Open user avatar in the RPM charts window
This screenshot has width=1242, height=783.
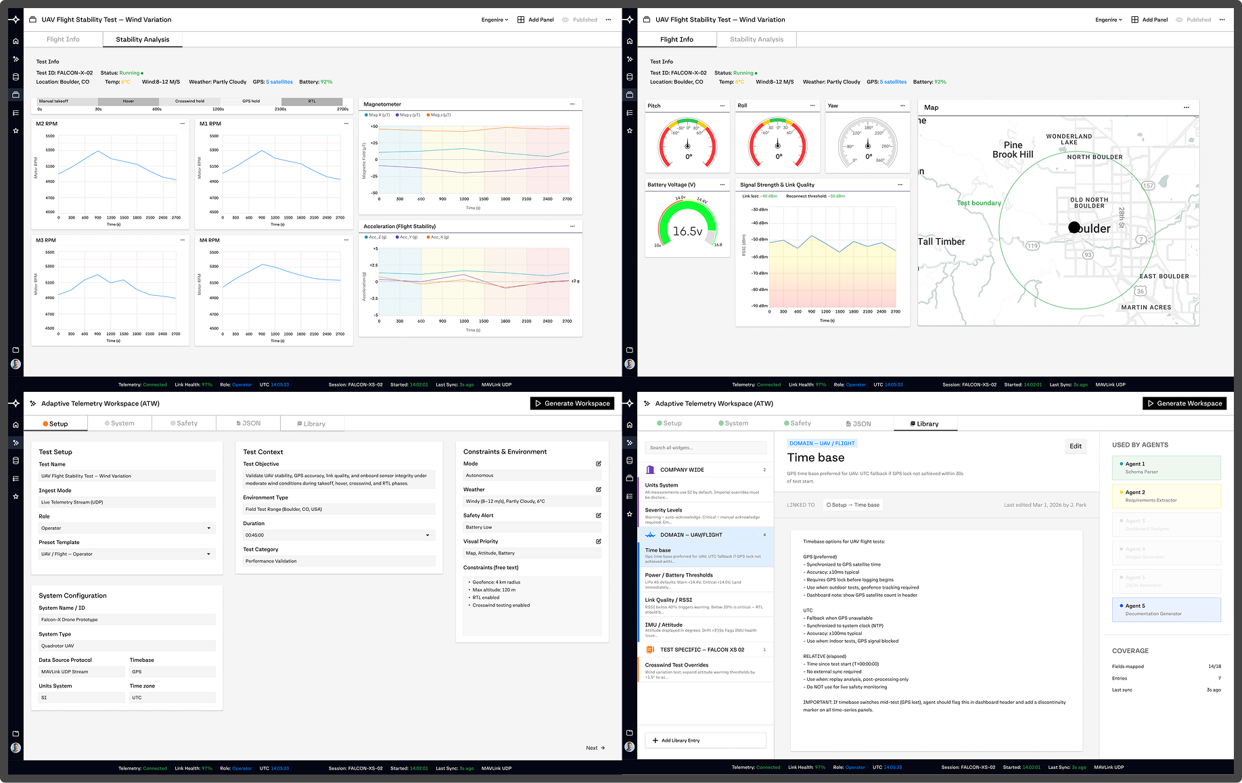[x=16, y=364]
